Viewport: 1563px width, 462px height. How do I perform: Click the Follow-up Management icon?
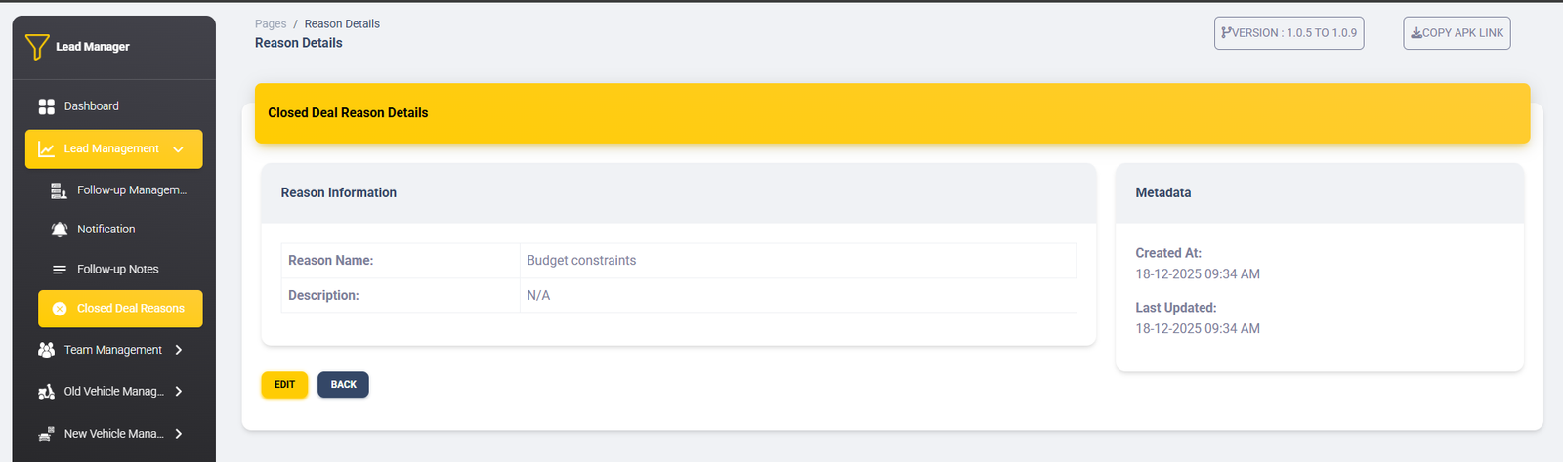(59, 190)
